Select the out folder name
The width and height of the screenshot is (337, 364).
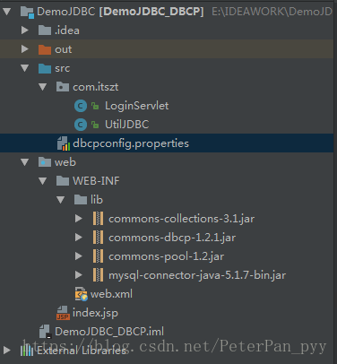[64, 49]
